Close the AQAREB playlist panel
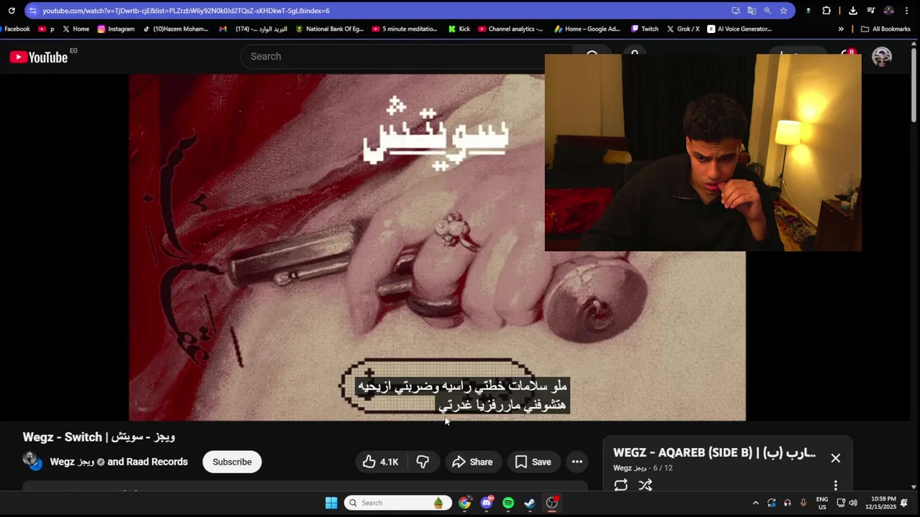Screen dimensions: 920x517 (835, 458)
